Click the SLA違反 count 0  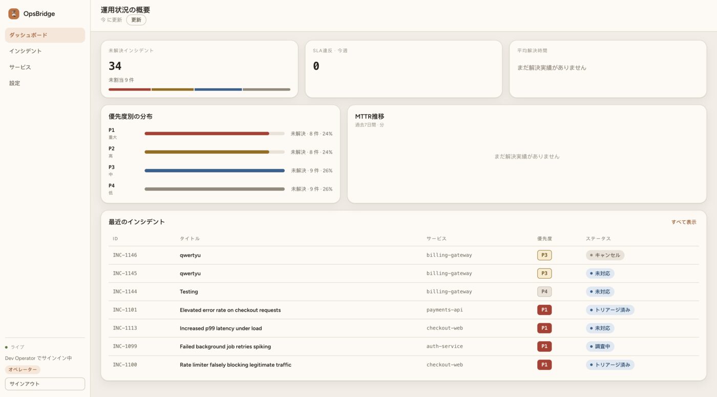(x=316, y=66)
